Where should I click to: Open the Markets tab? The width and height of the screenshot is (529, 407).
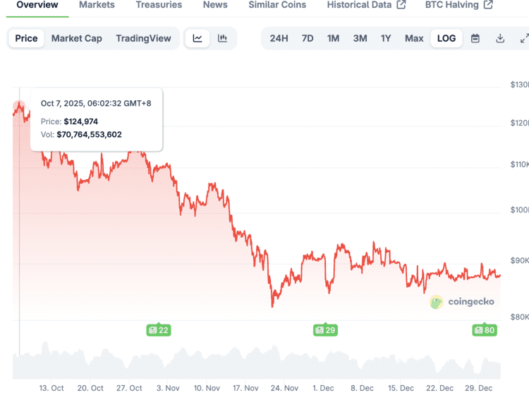(97, 5)
